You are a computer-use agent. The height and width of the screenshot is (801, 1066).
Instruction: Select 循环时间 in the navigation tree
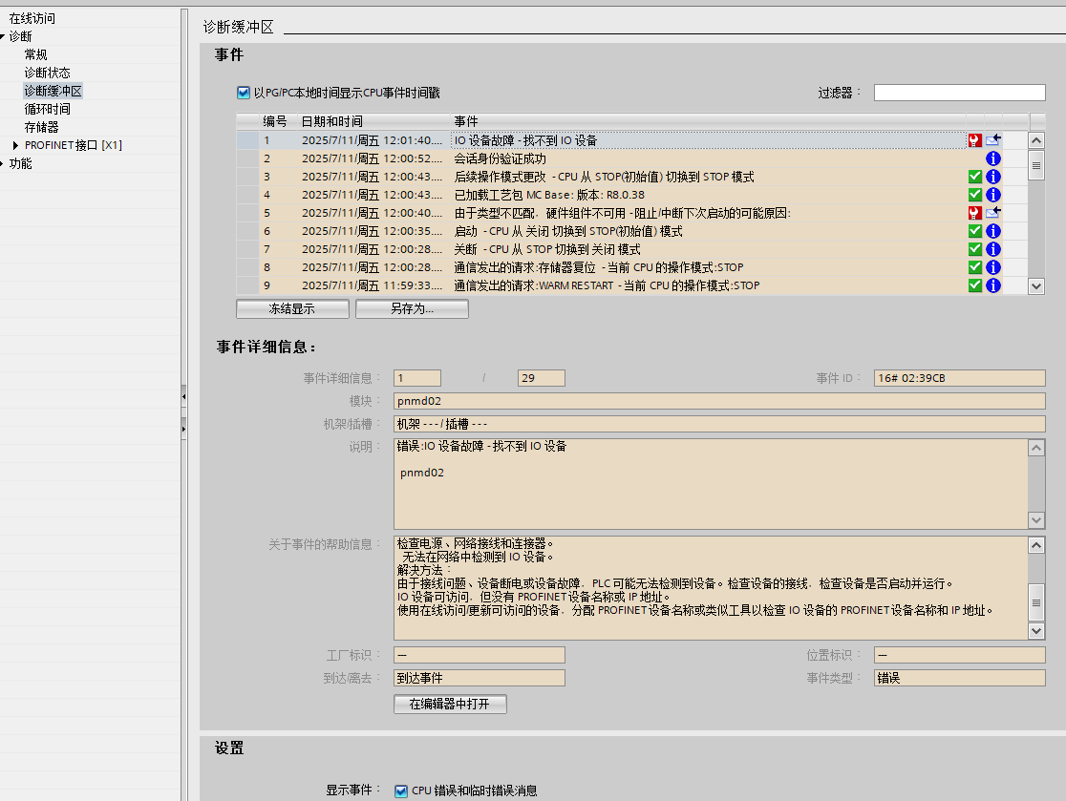tap(47, 109)
